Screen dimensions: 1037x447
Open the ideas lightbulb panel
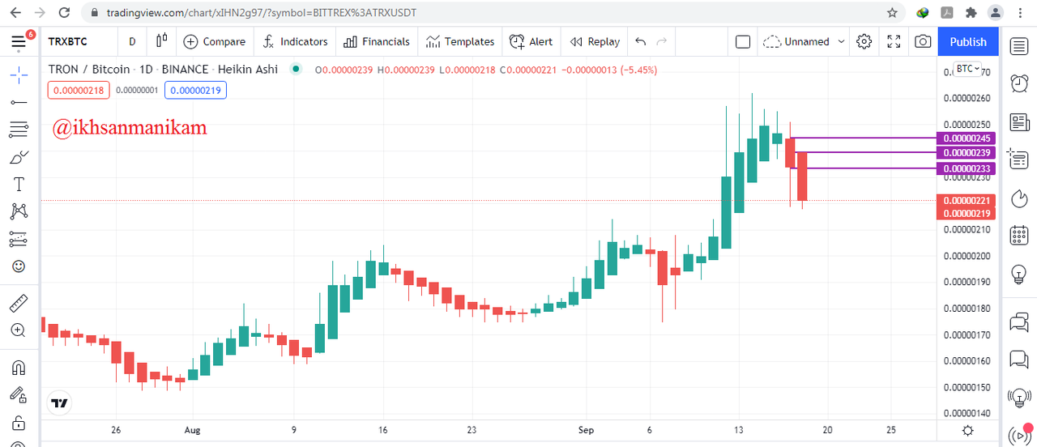(1018, 275)
